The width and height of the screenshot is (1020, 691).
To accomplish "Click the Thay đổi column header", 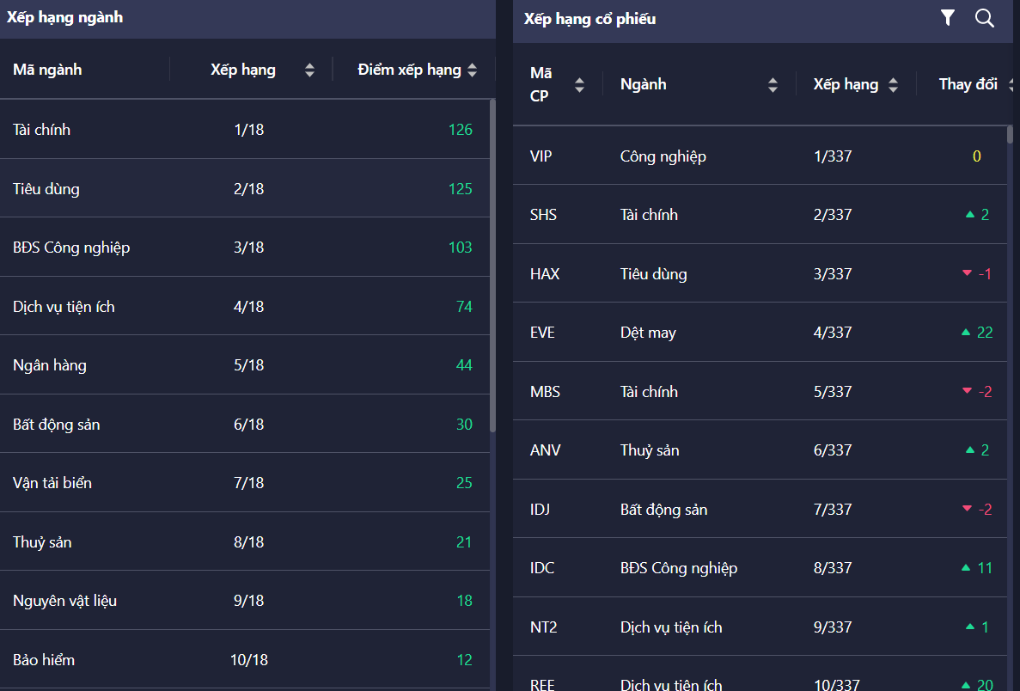I will 968,84.
